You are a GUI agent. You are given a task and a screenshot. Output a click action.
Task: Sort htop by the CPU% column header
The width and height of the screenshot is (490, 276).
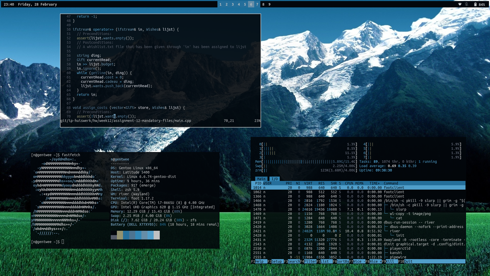pos(349,183)
